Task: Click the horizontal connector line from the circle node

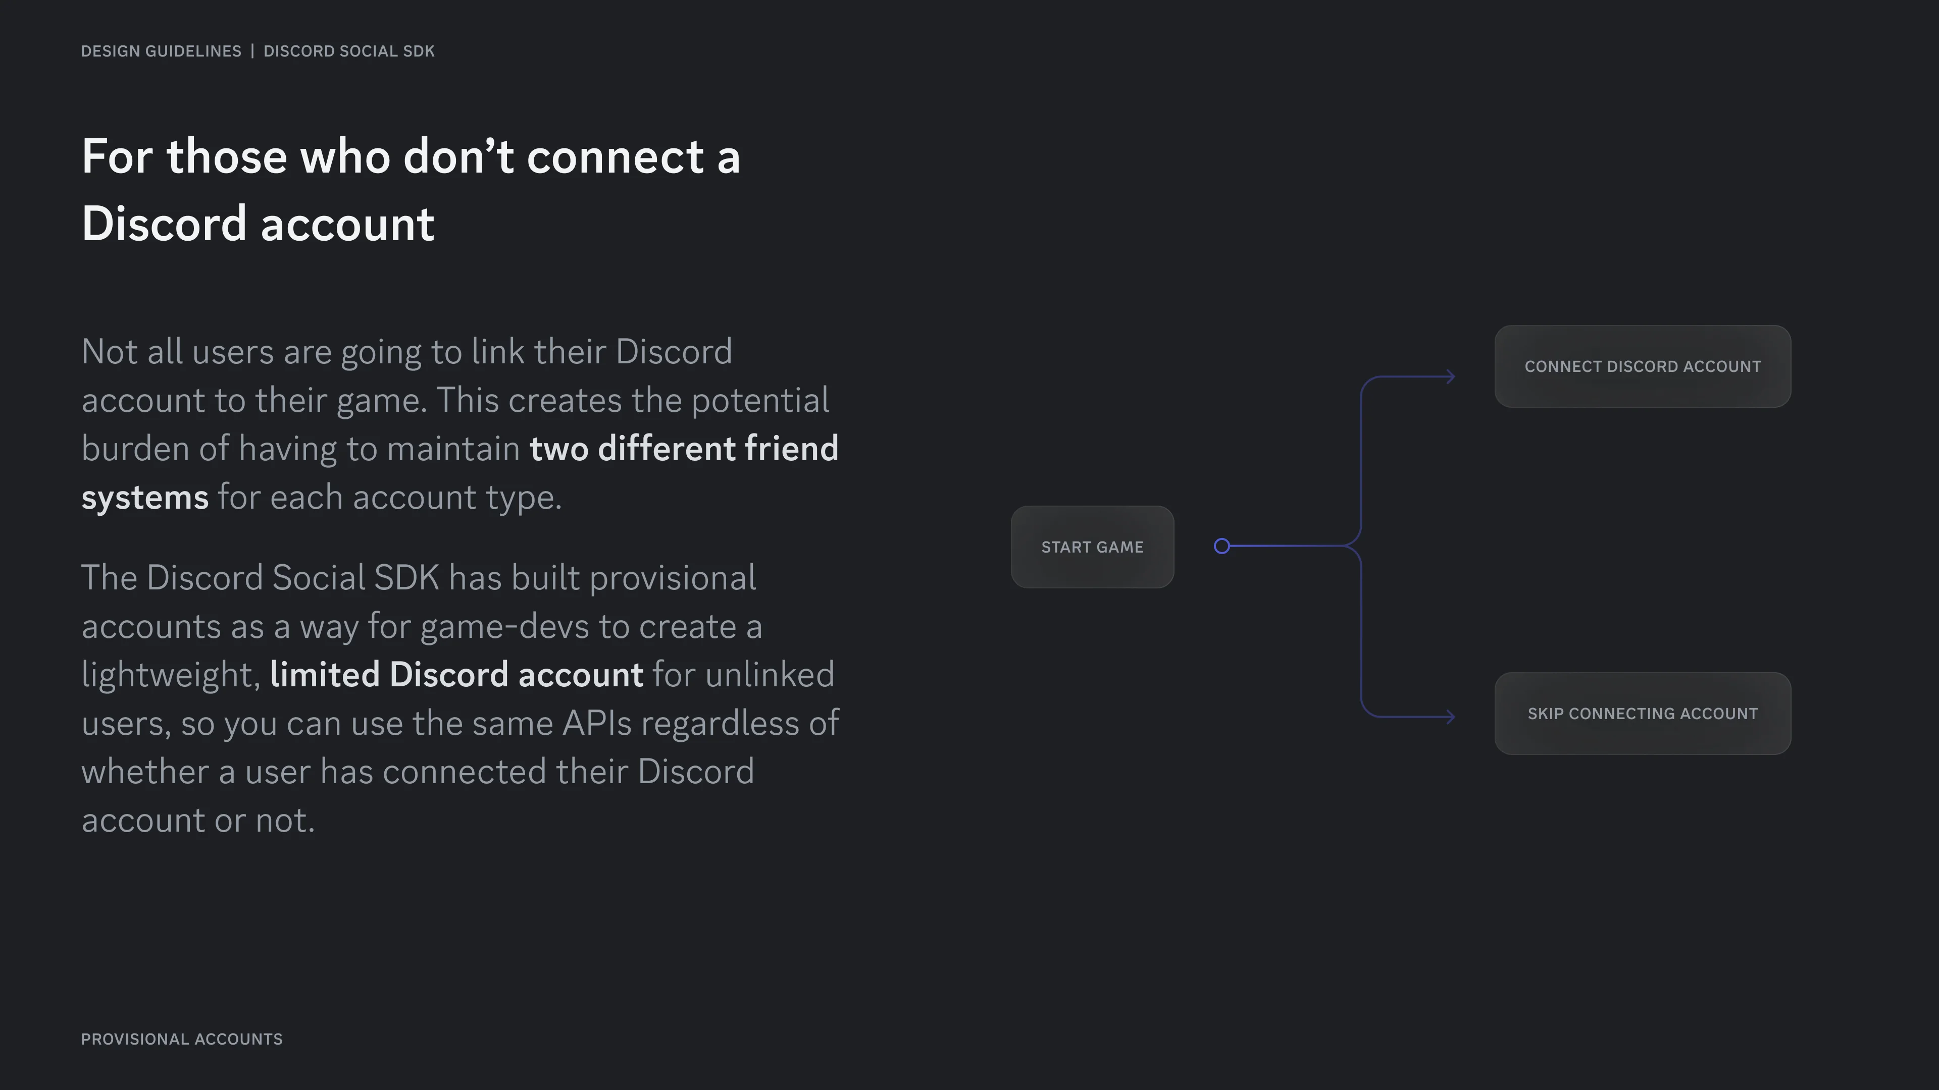Action: [1287, 546]
